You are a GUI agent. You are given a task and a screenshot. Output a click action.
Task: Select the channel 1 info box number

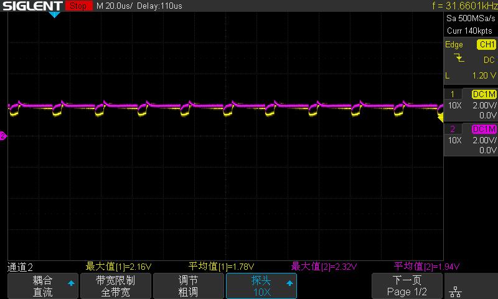(x=453, y=94)
